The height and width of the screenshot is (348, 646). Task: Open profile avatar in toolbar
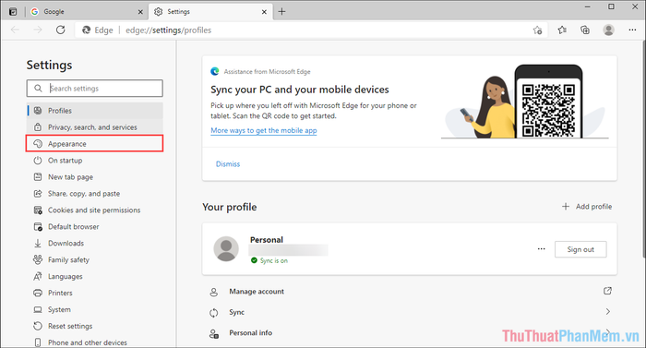coord(608,30)
